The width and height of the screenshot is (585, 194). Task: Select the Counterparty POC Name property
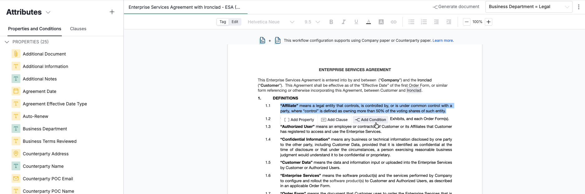(x=48, y=191)
